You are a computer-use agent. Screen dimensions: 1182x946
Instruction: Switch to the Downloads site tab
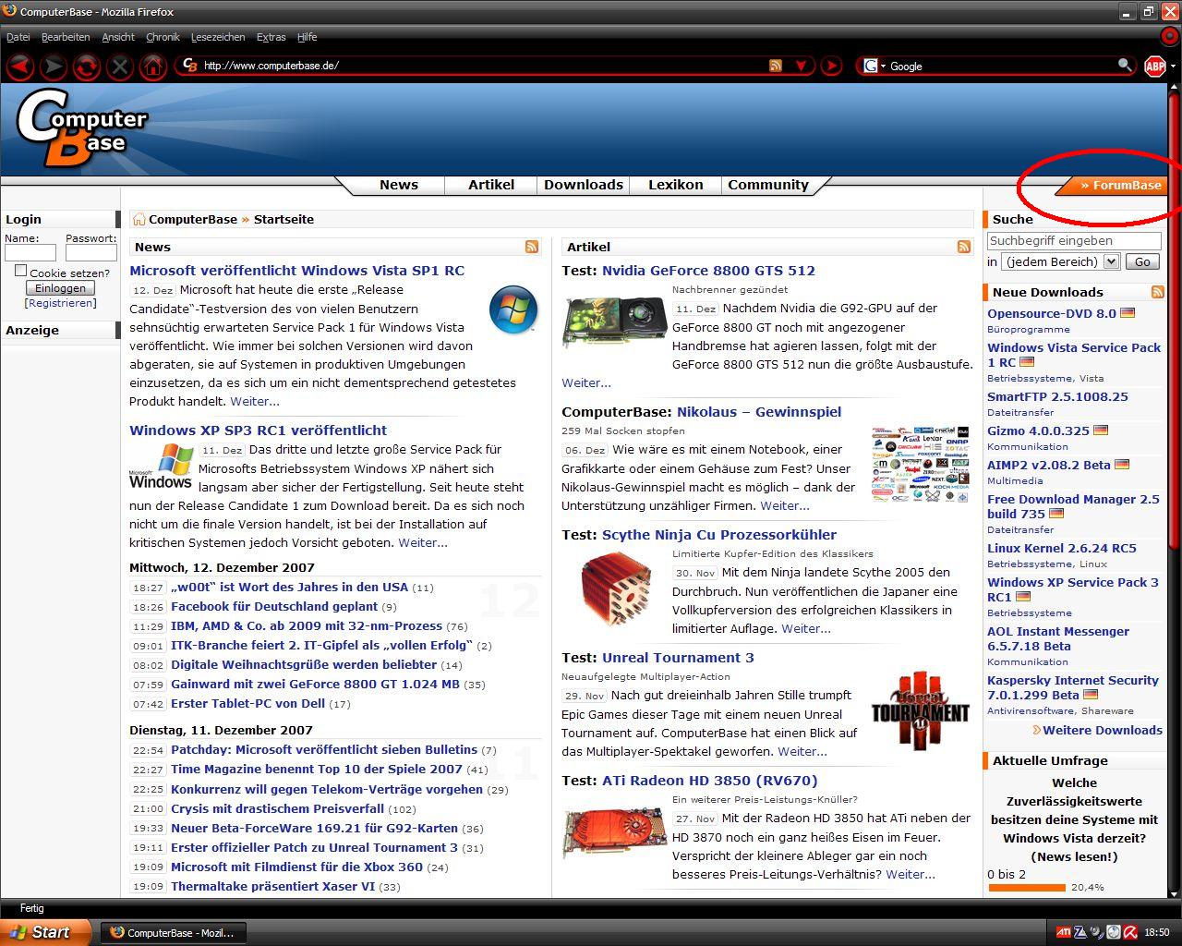tap(584, 185)
